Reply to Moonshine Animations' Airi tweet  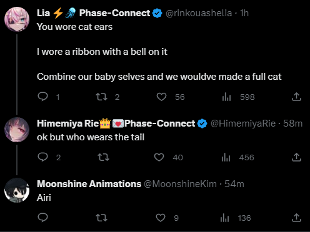click(x=43, y=218)
